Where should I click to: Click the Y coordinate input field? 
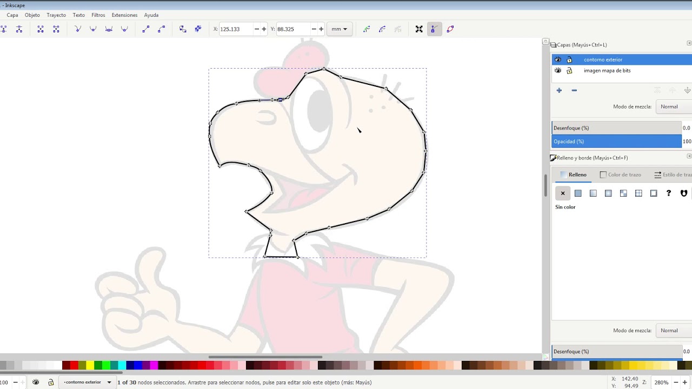click(292, 29)
